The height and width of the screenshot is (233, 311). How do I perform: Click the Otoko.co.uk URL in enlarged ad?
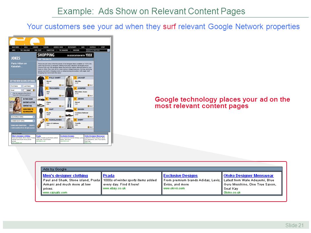pos(232,192)
